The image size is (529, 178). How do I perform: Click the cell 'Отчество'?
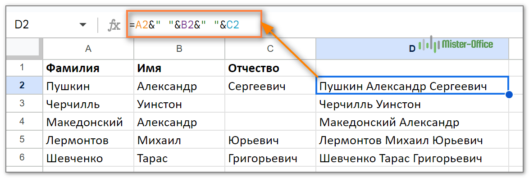(x=270, y=68)
